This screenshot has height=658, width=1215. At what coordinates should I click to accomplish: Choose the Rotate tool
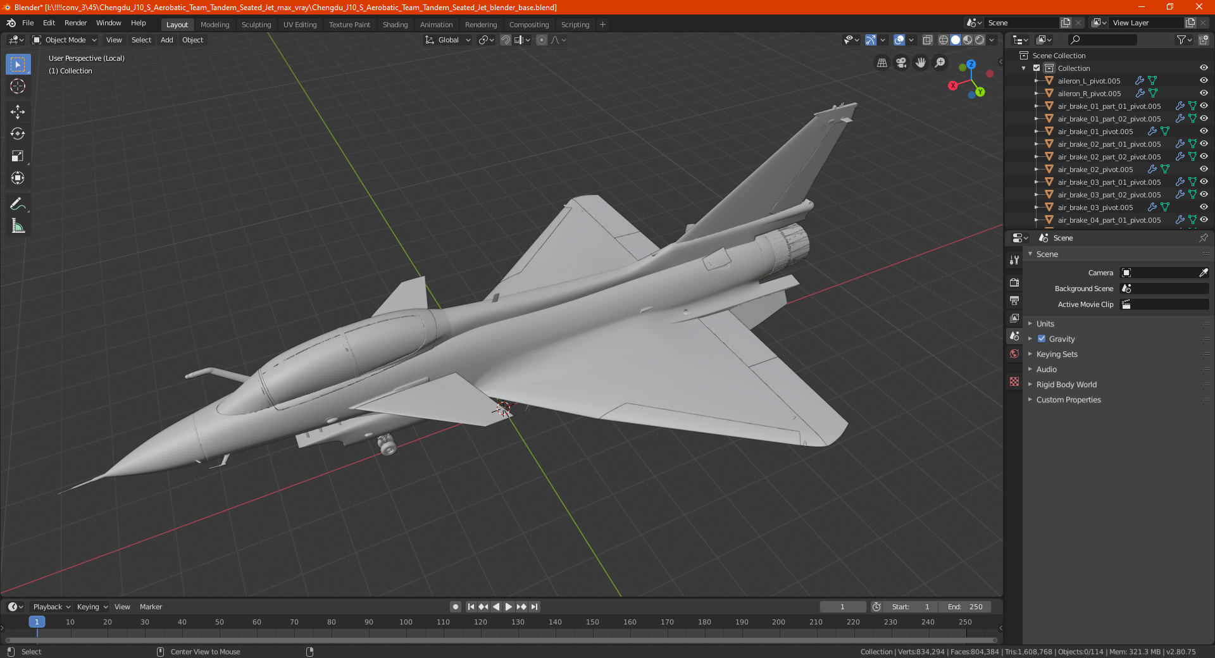click(18, 134)
